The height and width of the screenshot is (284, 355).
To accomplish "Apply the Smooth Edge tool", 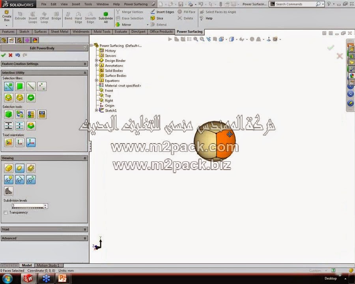I will (x=90, y=18).
